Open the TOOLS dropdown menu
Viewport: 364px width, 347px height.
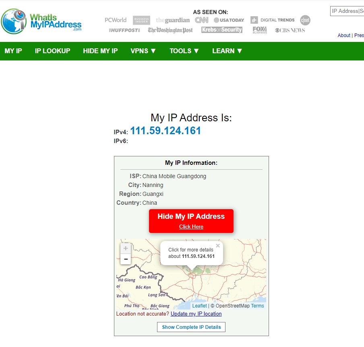coord(184,51)
